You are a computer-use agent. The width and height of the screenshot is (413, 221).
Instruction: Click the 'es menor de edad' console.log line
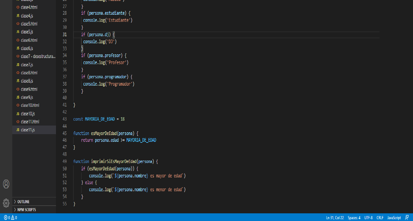point(137,190)
